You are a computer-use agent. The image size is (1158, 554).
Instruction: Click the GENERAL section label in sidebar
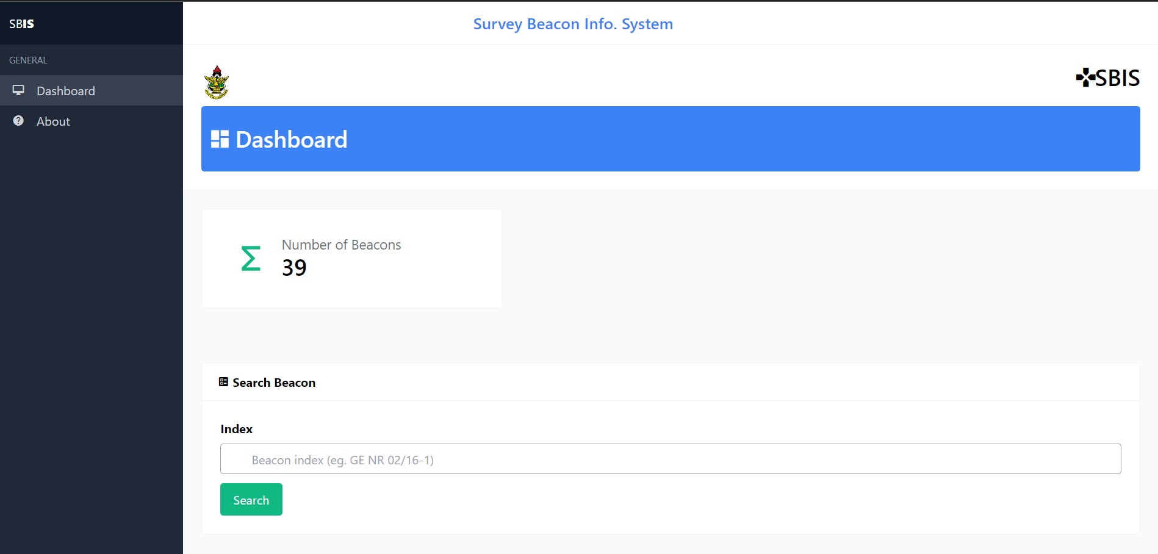coord(28,60)
